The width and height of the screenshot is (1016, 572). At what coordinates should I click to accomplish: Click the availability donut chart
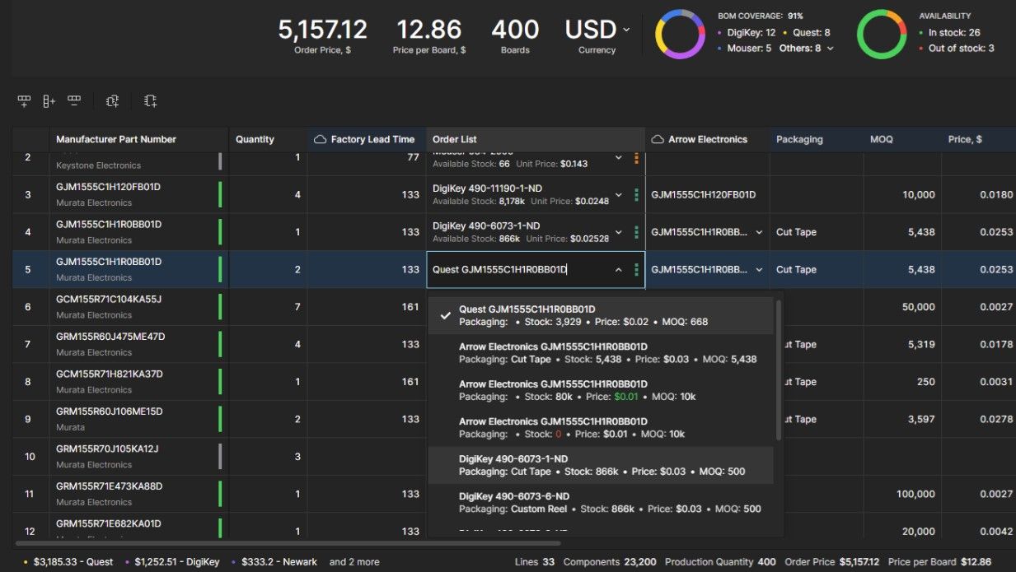(881, 35)
